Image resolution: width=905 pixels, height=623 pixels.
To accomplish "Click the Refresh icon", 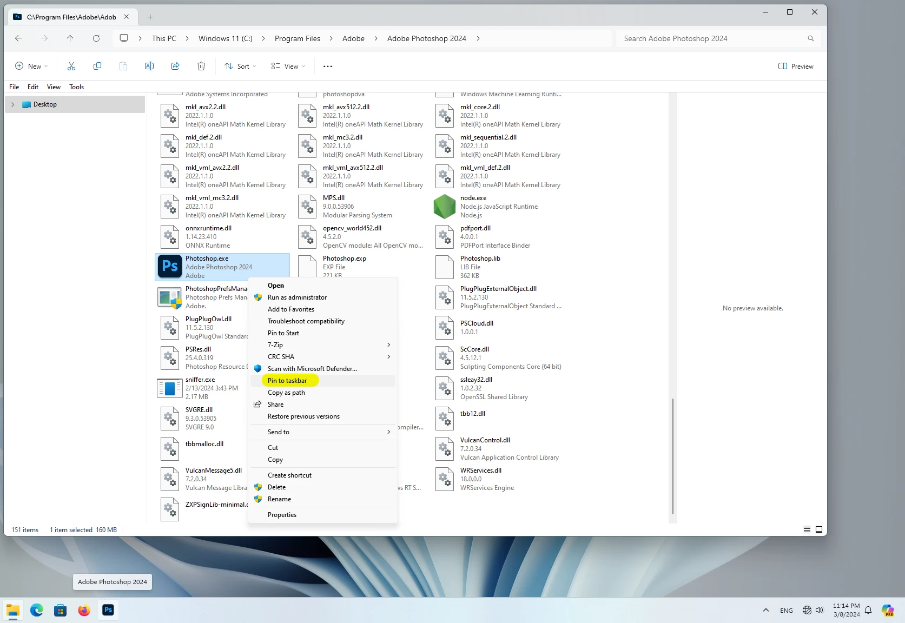I will (x=96, y=38).
